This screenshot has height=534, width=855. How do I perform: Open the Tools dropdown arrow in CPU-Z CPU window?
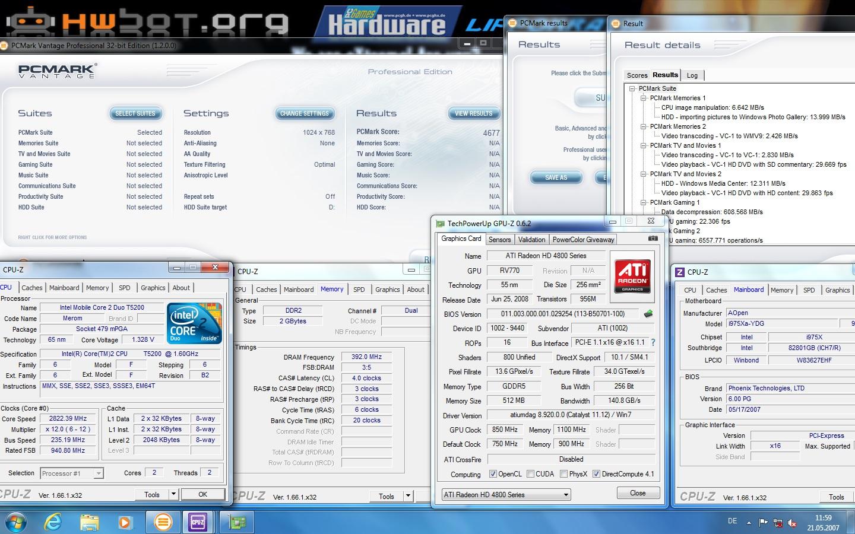pos(173,494)
